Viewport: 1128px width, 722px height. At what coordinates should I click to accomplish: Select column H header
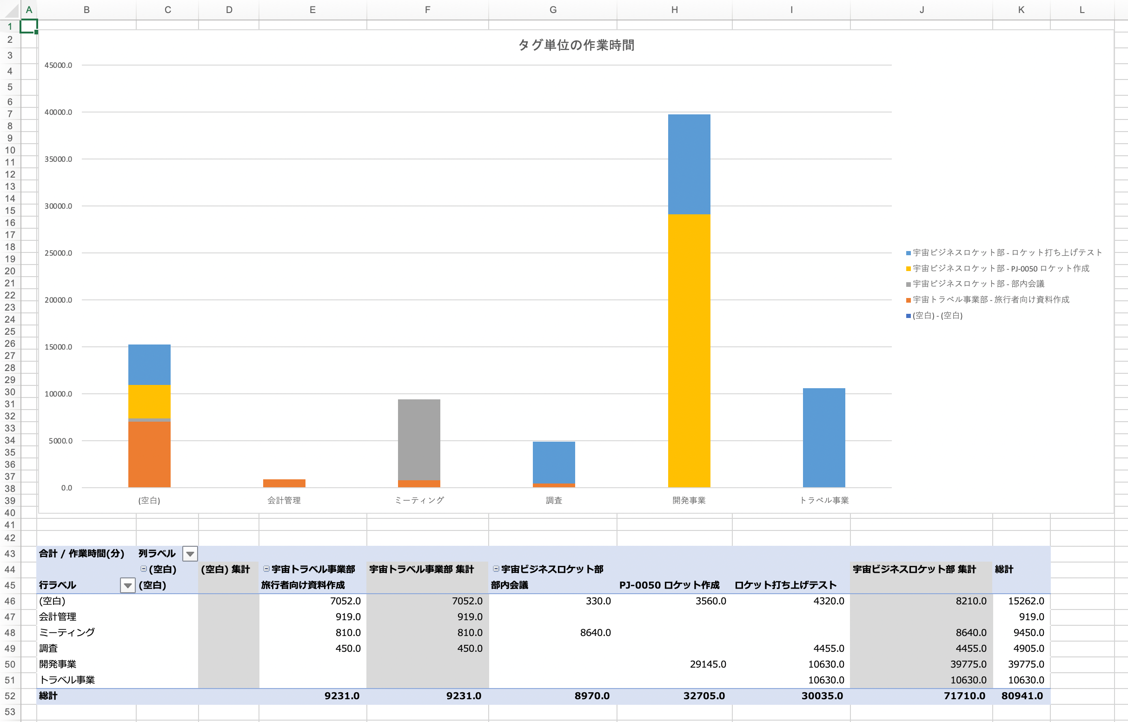pyautogui.click(x=674, y=10)
